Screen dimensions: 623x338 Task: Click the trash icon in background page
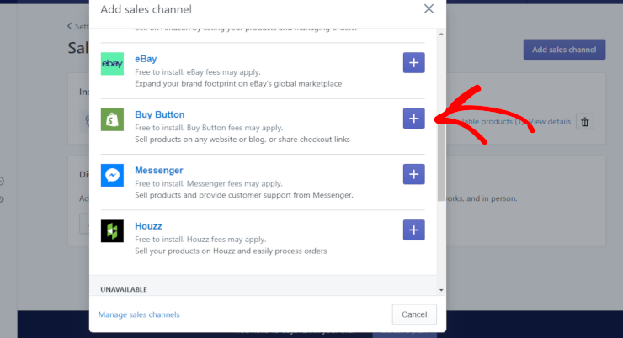click(585, 122)
